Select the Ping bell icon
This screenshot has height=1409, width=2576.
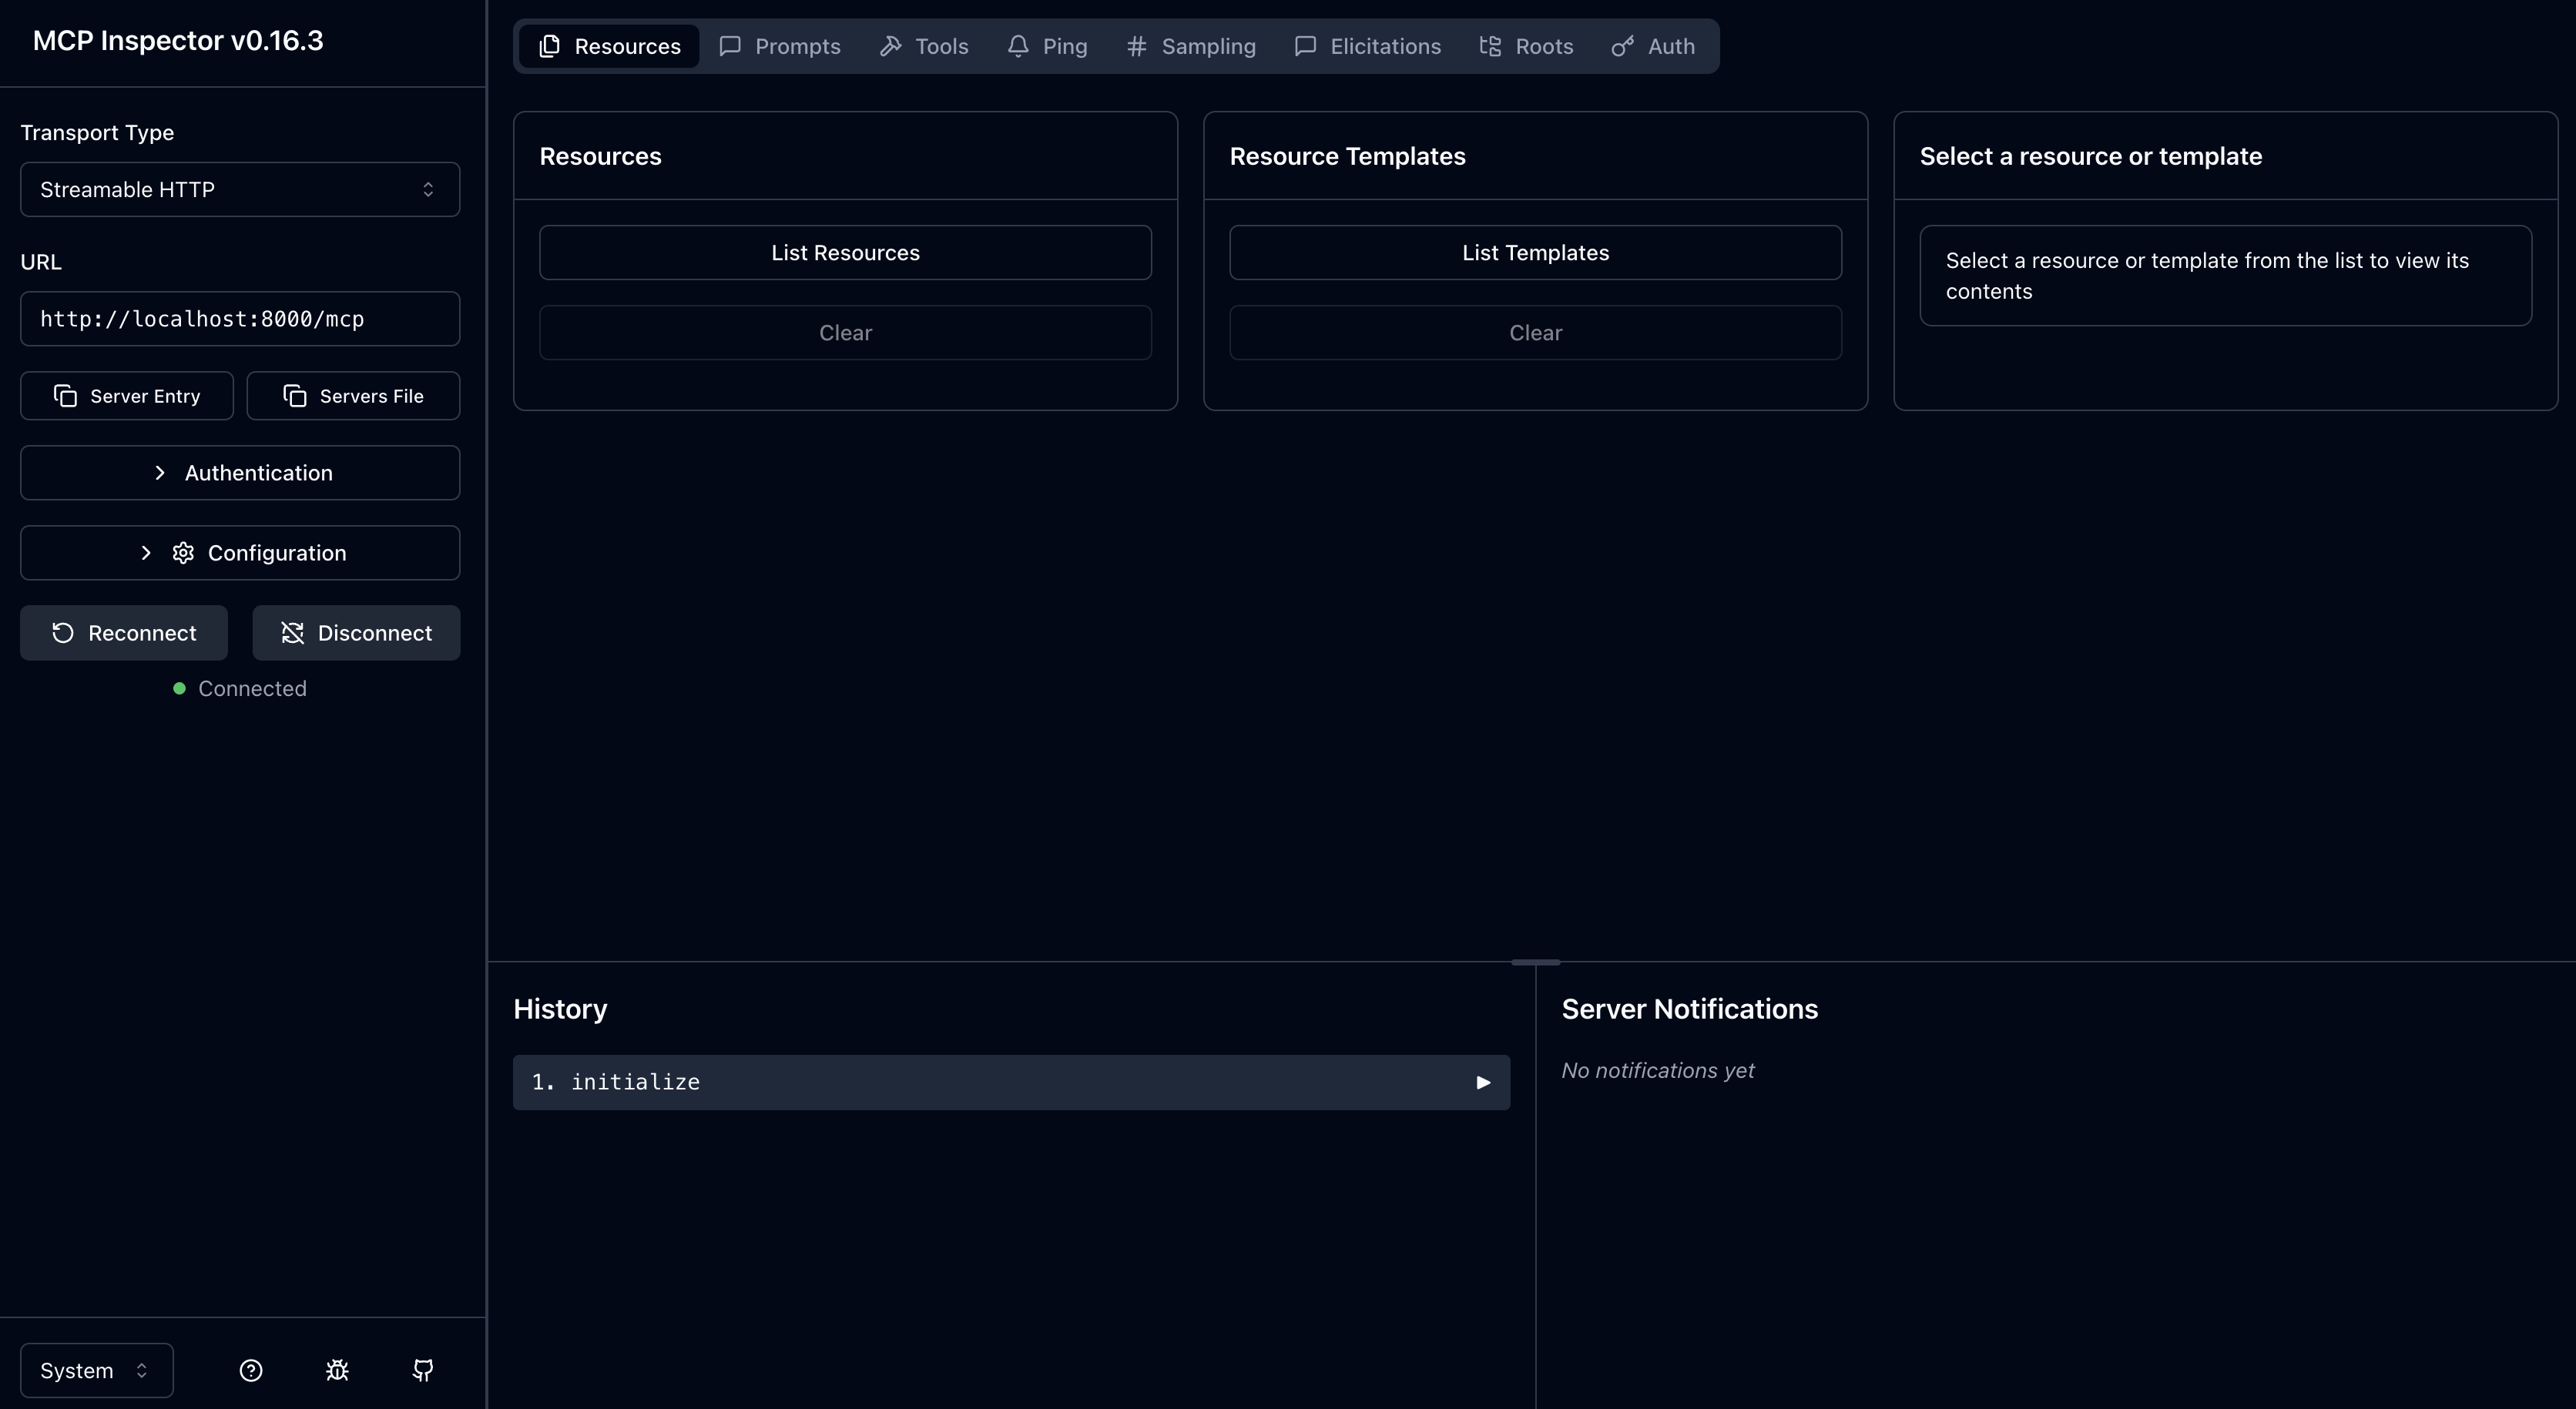pos(1018,46)
